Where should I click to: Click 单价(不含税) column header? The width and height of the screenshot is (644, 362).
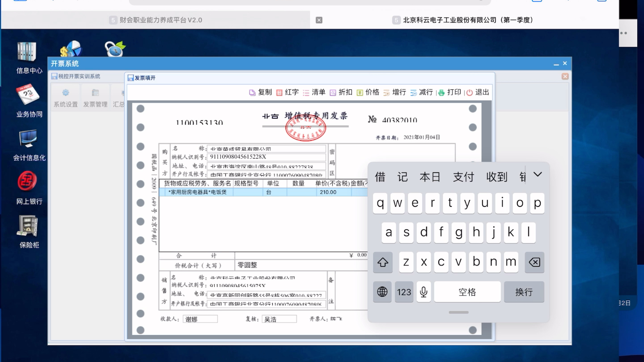coord(332,183)
